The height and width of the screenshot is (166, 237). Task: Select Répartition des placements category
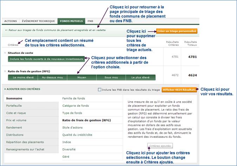32,142
